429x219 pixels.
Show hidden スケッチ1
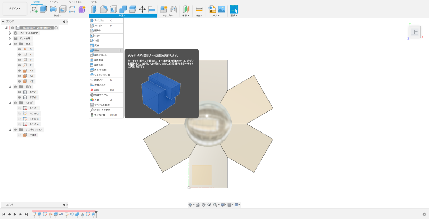(20, 108)
